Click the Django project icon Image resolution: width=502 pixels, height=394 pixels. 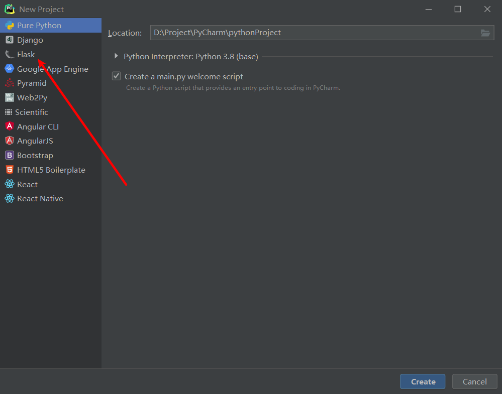click(x=10, y=40)
